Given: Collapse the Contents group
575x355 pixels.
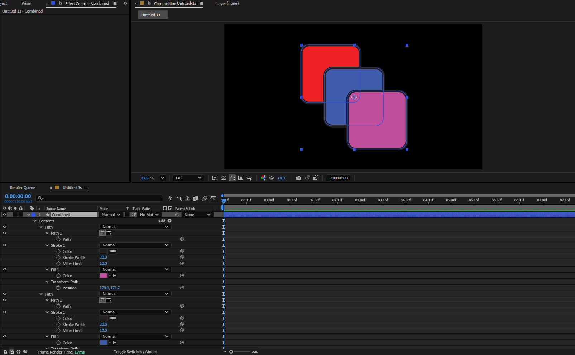Looking at the screenshot, I should 35,221.
